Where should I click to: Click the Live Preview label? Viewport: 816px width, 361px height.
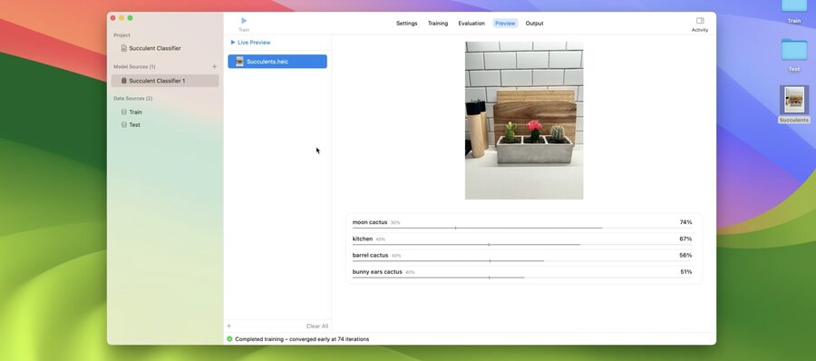coord(254,43)
